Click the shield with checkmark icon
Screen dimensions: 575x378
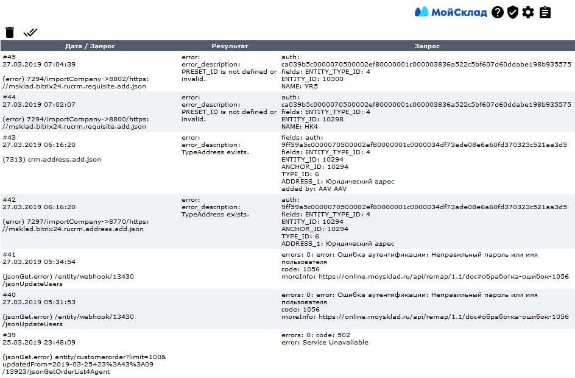point(513,12)
